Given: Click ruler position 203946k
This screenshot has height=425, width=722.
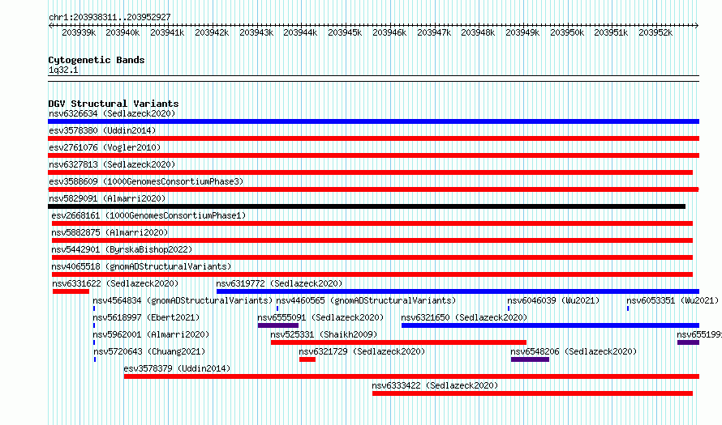Looking at the screenshot, I should pyautogui.click(x=389, y=32).
